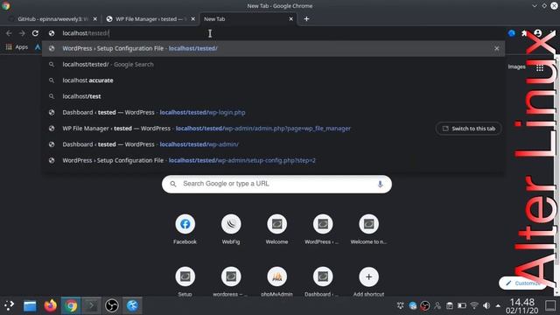Select the 'localhost/tested/ - Google Search' suggestion
This screenshot has width=560, height=315.
tap(273, 64)
